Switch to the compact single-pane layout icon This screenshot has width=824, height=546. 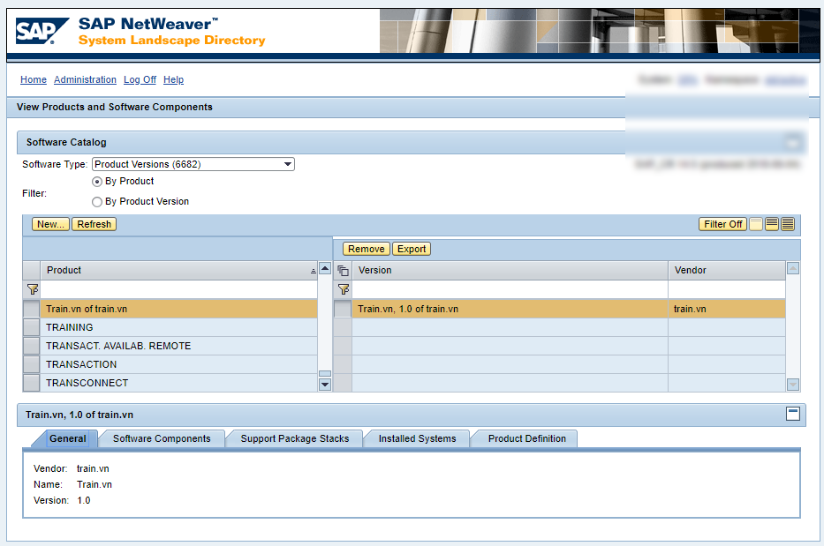click(x=756, y=224)
